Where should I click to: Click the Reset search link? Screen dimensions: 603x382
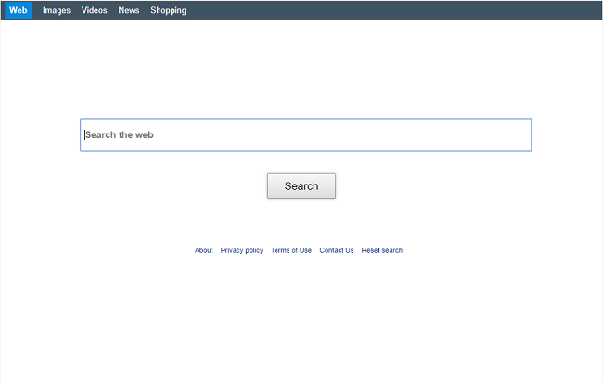[x=382, y=250]
